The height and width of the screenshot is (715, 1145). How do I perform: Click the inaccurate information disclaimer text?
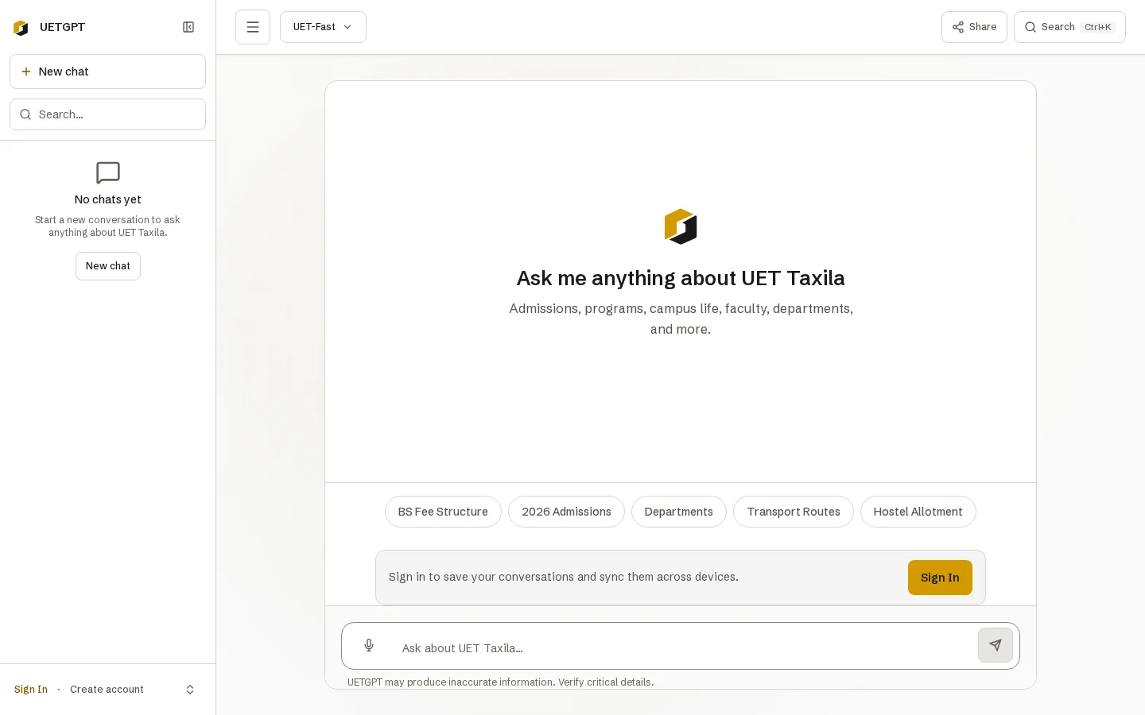point(501,682)
